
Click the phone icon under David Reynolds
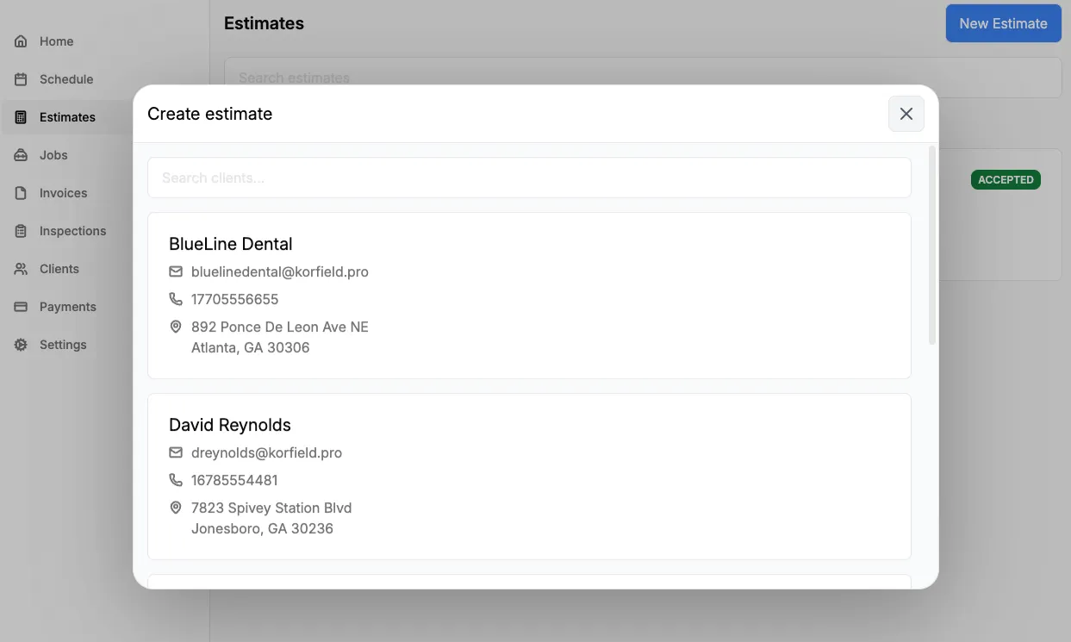coord(176,479)
